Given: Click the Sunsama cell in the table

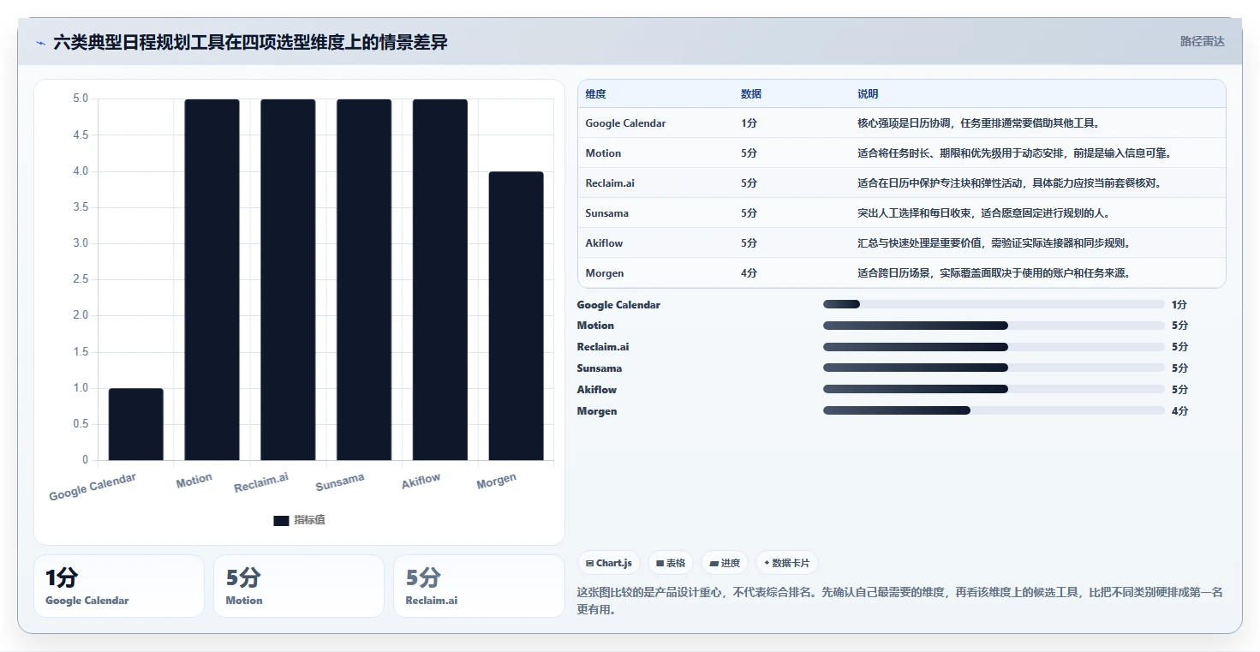Looking at the screenshot, I should click(x=606, y=213).
